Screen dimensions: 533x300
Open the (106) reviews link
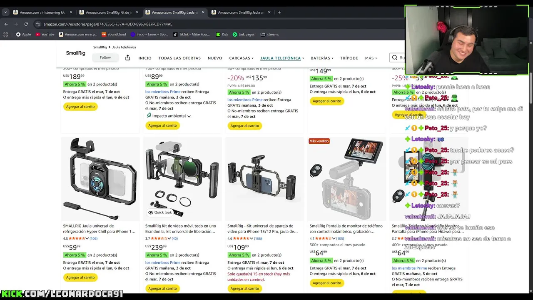coord(94,239)
